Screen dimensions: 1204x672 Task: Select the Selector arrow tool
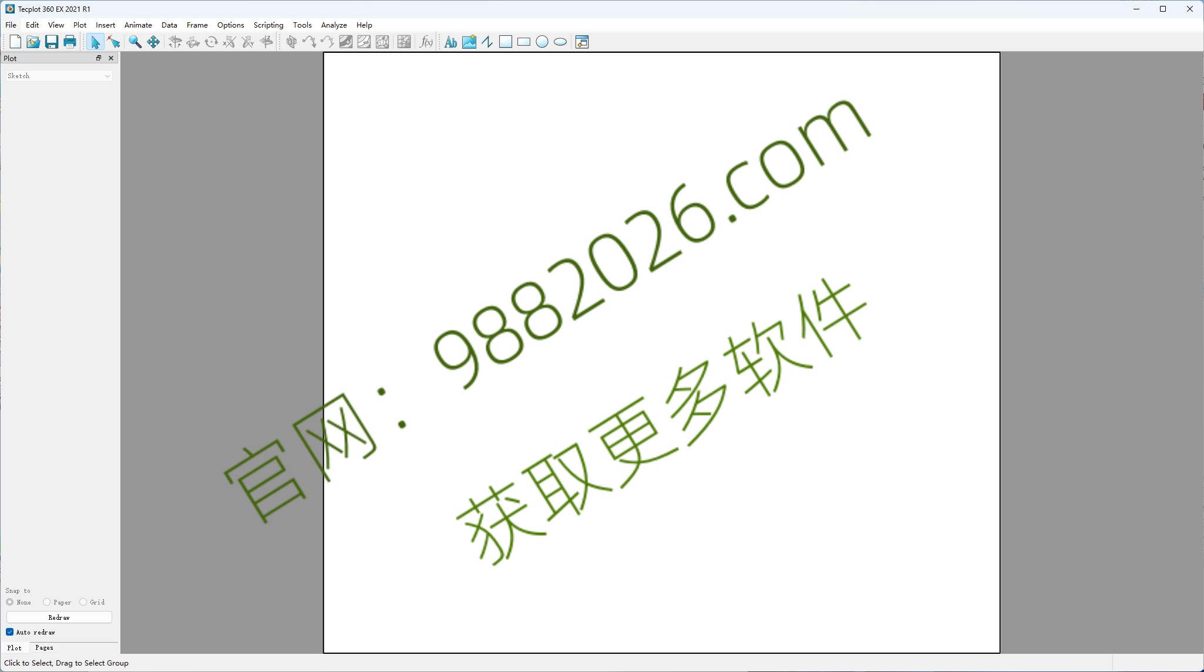(x=95, y=42)
